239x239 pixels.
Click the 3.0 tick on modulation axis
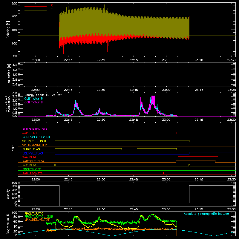pyautogui.click(x=15, y=93)
